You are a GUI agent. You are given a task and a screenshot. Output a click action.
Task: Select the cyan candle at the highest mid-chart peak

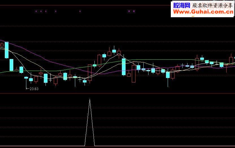click(x=114, y=51)
